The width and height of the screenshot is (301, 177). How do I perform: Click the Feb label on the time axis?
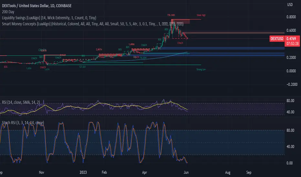click(104, 172)
